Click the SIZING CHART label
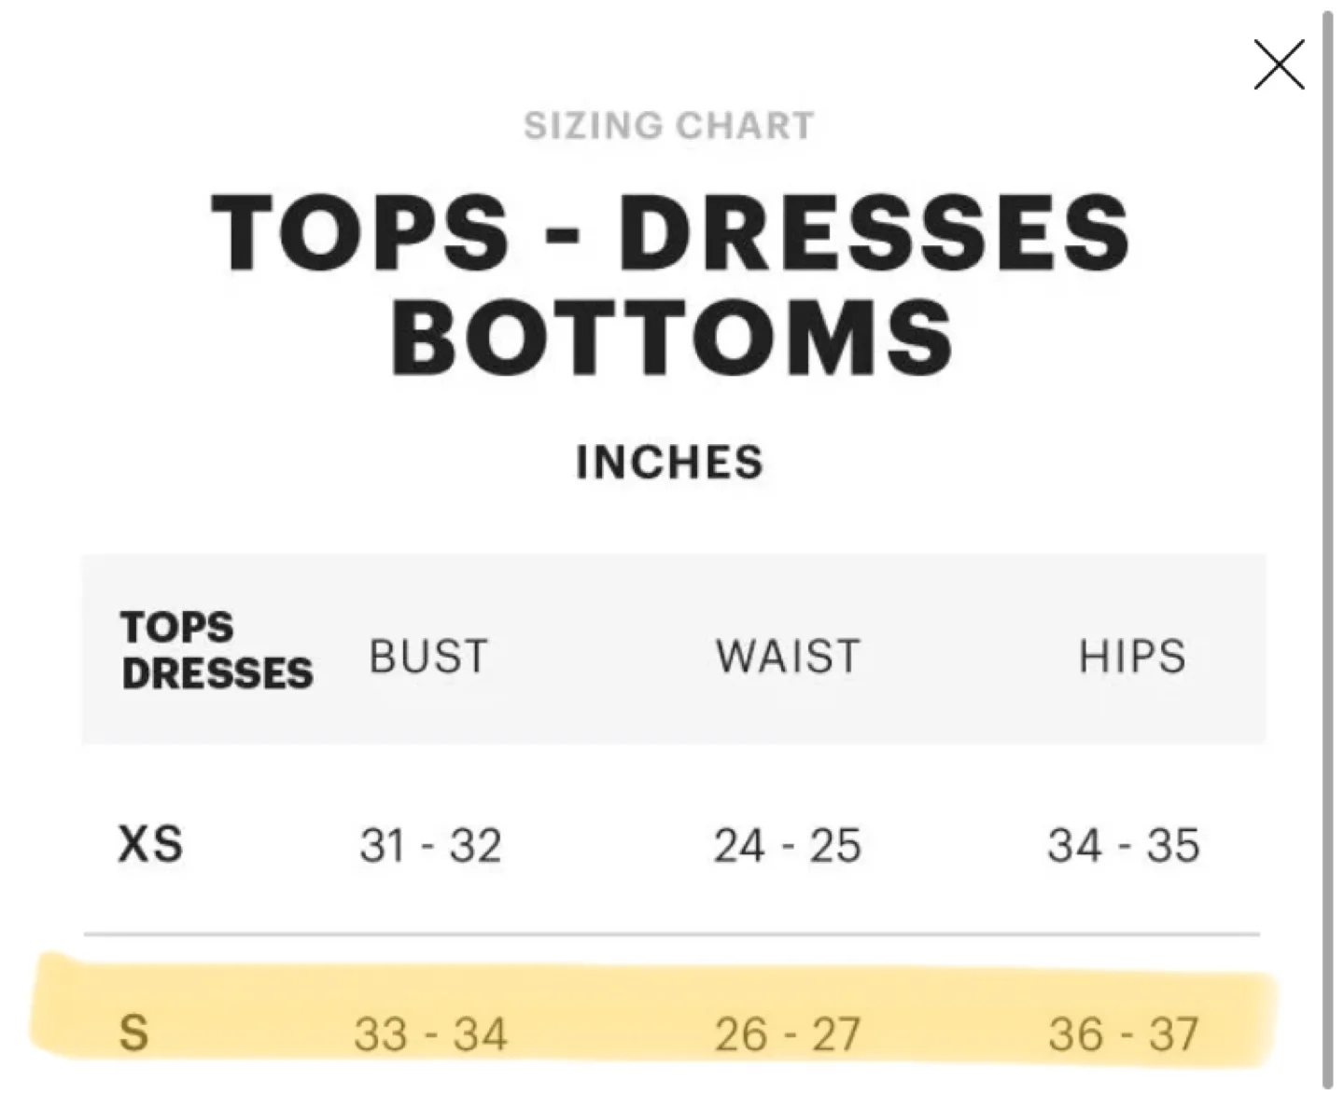The height and width of the screenshot is (1109, 1344). point(670,123)
